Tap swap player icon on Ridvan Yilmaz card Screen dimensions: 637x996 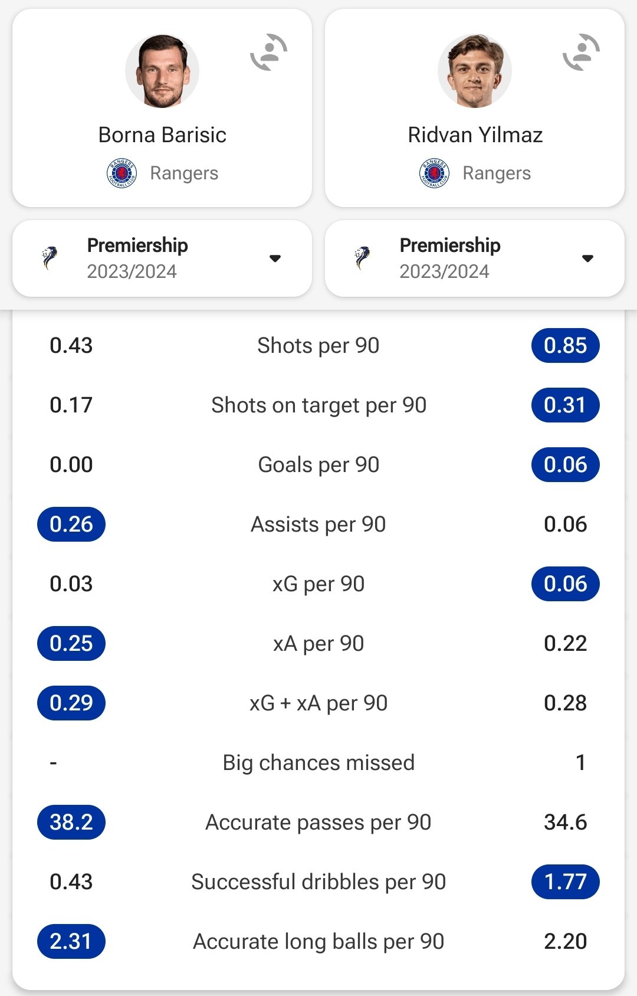[x=582, y=53]
